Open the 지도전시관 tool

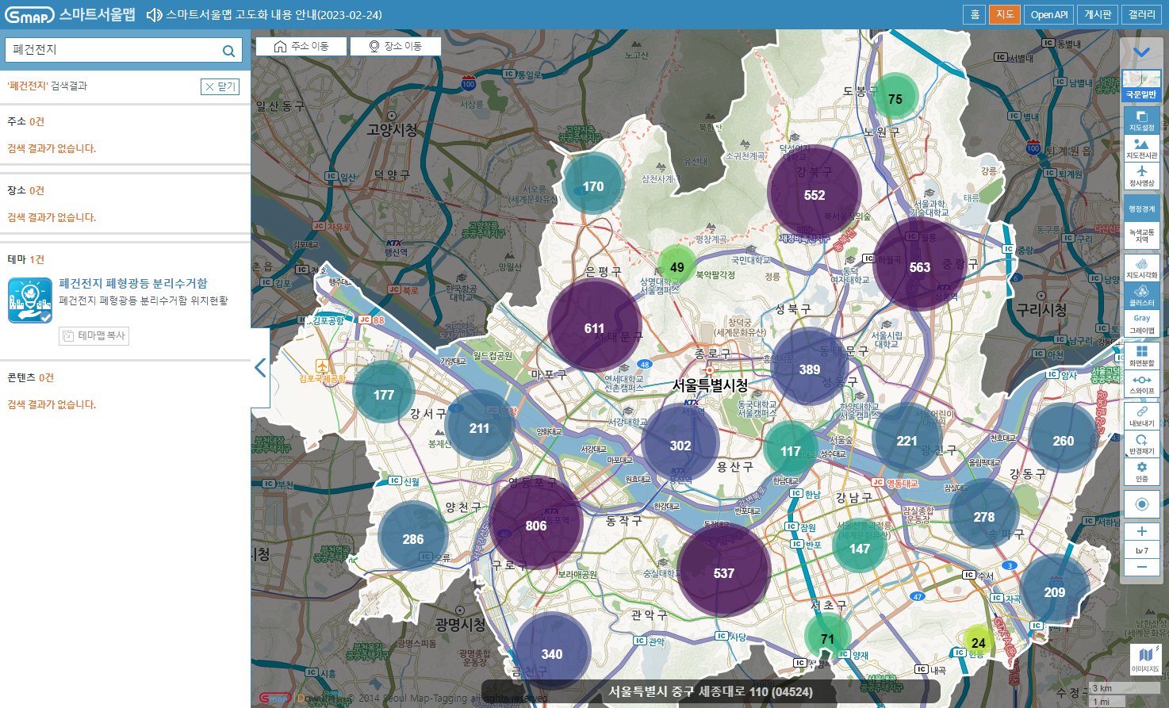1141,148
